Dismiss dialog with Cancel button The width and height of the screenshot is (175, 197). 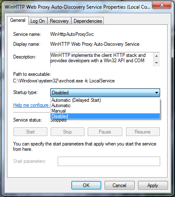(x=119, y=185)
